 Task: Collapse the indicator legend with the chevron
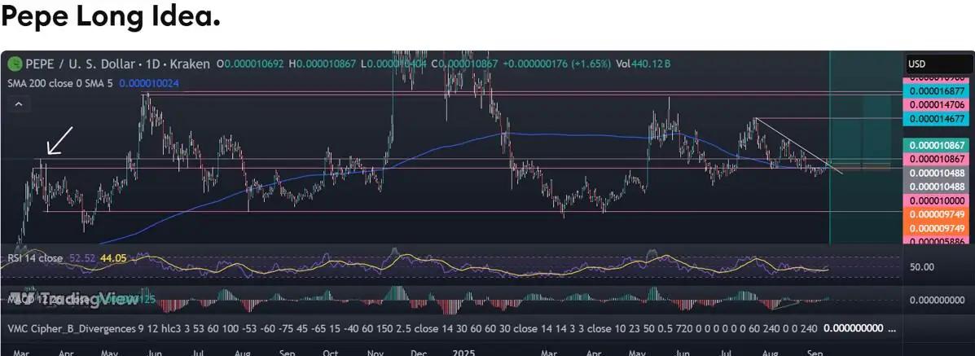pyautogui.click(x=17, y=103)
